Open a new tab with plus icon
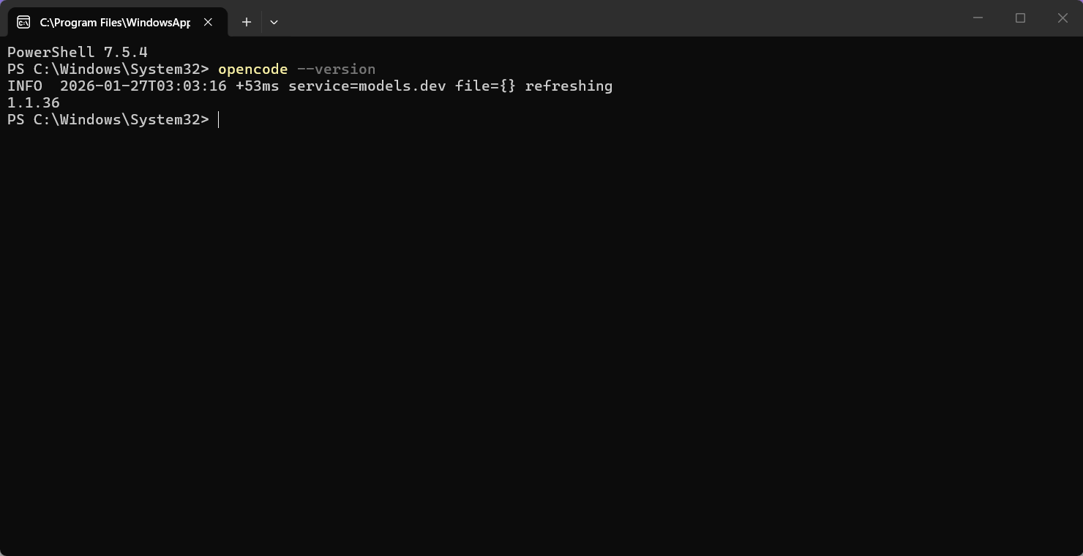The width and height of the screenshot is (1083, 556). point(247,22)
